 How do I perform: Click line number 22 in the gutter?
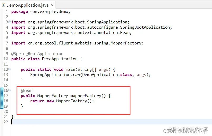6,122
